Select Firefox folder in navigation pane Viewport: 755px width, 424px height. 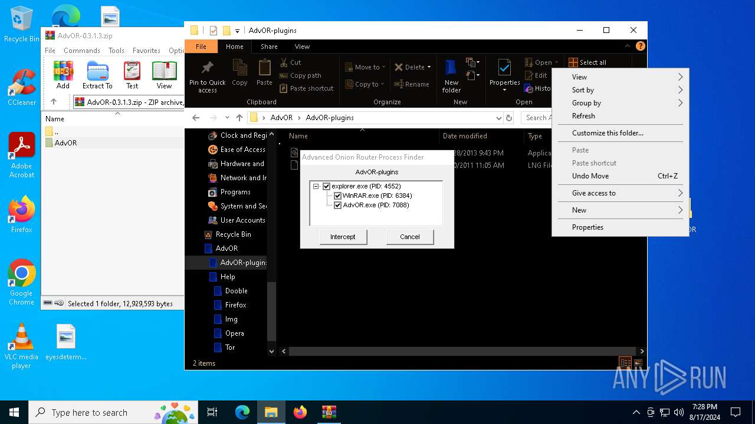click(x=235, y=305)
